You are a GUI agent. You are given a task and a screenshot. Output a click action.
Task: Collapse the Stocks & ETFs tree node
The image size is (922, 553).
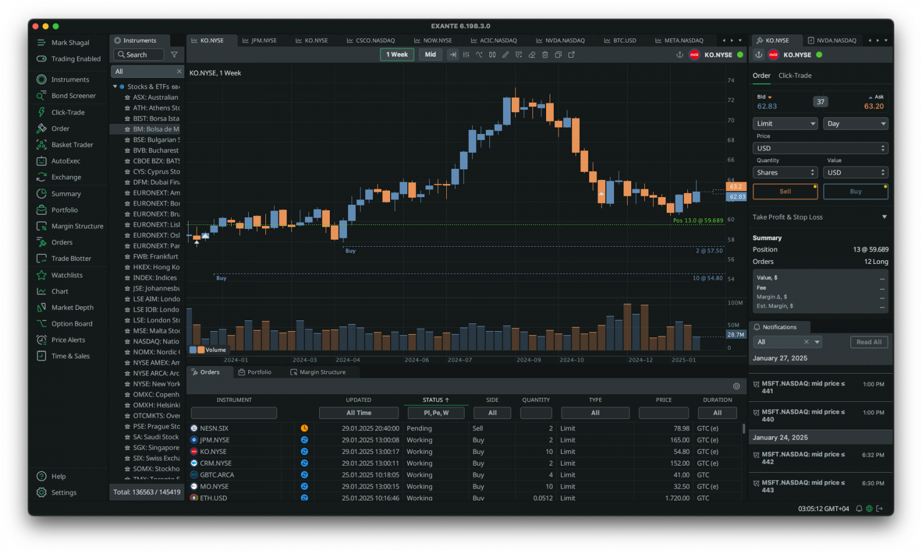tap(115, 87)
